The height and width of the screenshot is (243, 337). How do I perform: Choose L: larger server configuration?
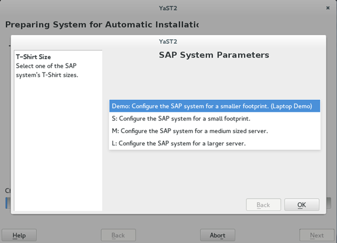click(215, 143)
